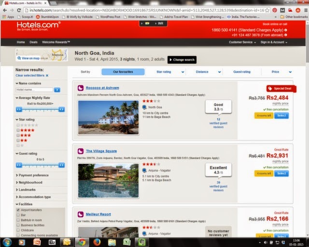Click the purple logo beside Meilleur Resort

point(81,214)
